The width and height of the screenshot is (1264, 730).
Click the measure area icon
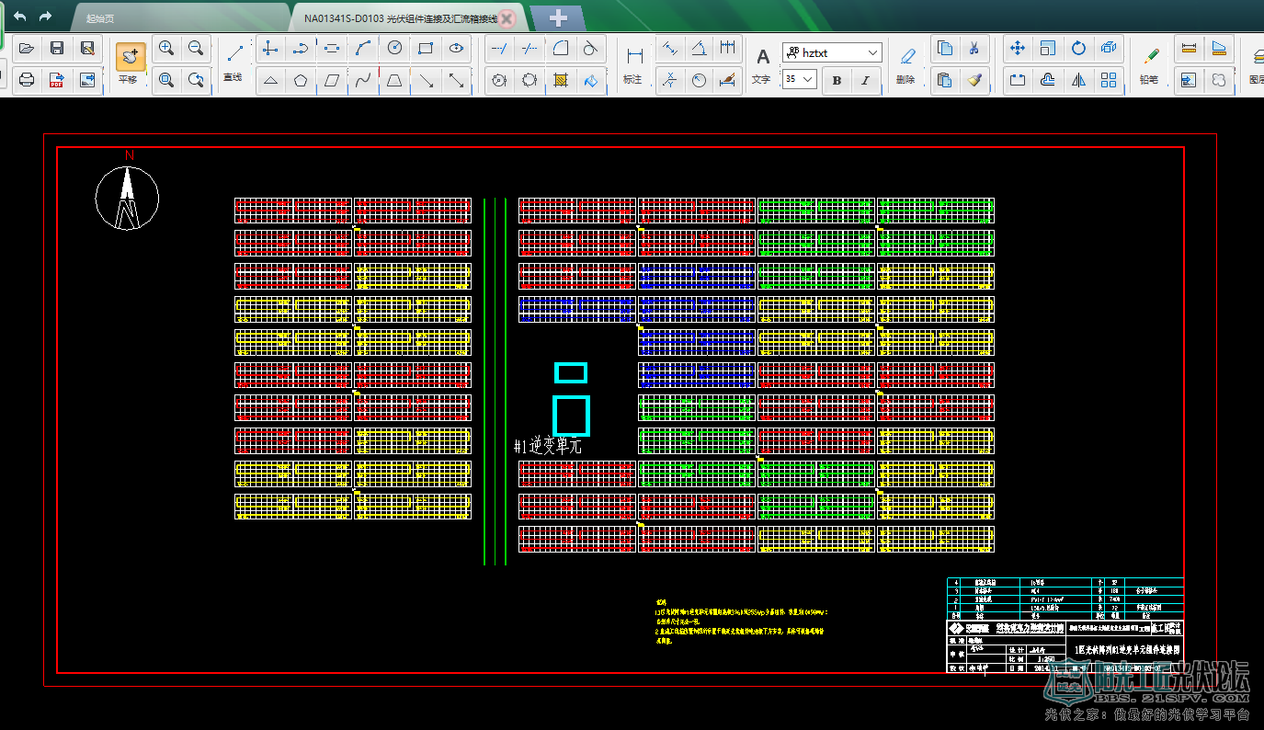click(x=1219, y=48)
